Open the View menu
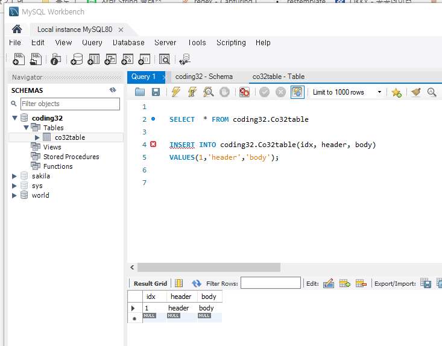442x346 pixels. [x=63, y=43]
